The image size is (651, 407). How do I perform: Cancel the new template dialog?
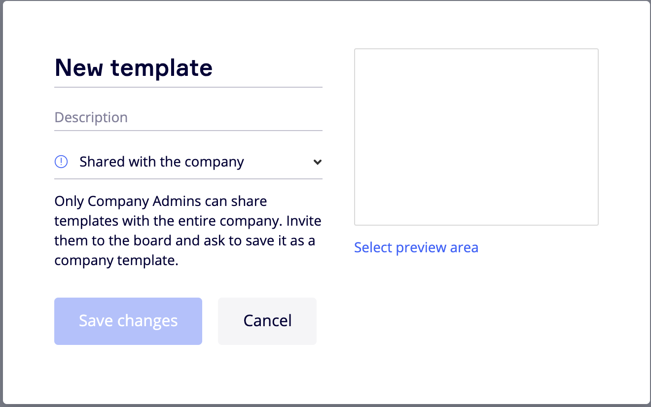[x=267, y=321]
